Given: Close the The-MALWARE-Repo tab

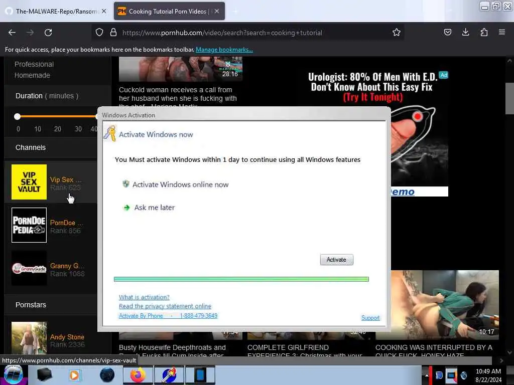Looking at the screenshot, I should 104,11.
